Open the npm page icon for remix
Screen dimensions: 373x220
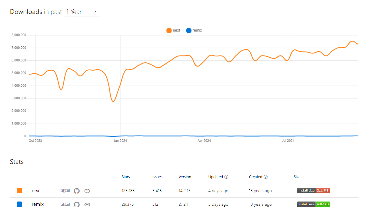tap(65, 204)
